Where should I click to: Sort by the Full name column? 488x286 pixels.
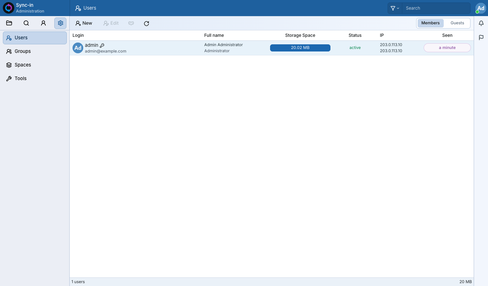pos(214,35)
